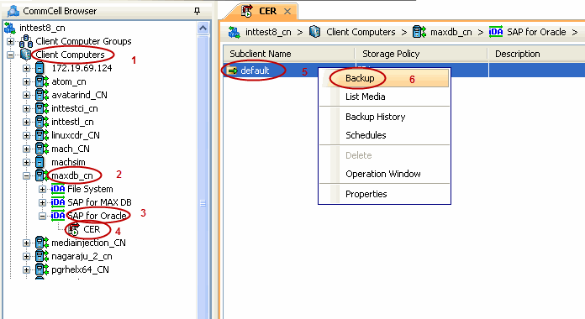This screenshot has width=585, height=319.
Task: Select machsim tree label
Action: [68, 162]
